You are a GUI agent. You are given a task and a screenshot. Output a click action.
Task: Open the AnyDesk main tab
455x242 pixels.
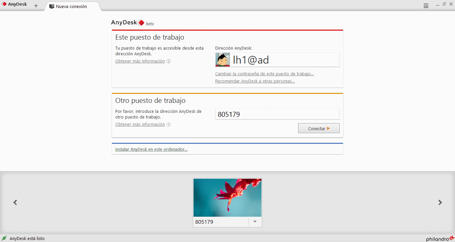[15, 5]
